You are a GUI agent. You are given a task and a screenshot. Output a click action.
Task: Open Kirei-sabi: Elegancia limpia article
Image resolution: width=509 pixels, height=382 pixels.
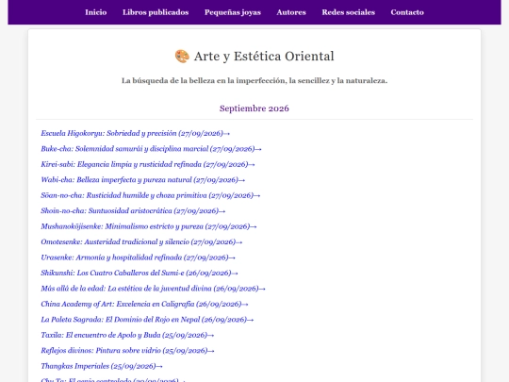[148, 164]
